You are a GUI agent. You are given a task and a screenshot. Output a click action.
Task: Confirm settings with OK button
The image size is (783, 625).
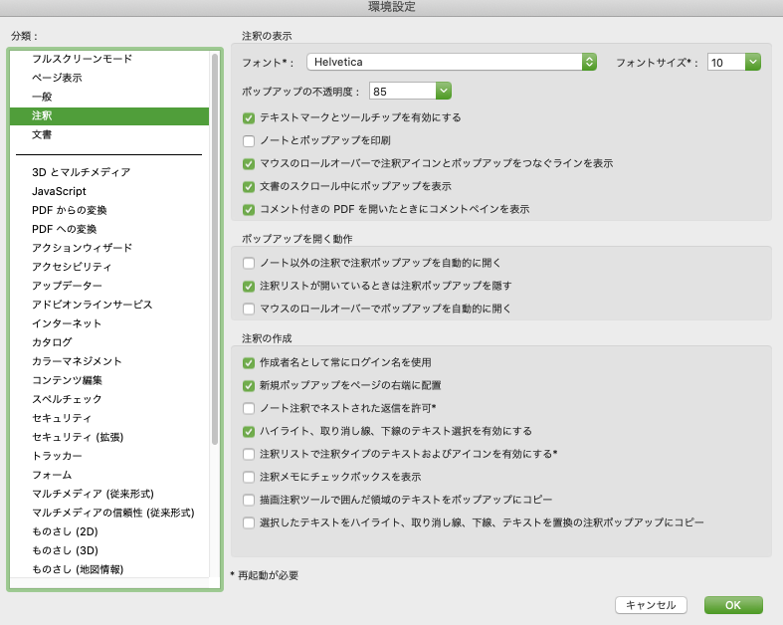732,605
